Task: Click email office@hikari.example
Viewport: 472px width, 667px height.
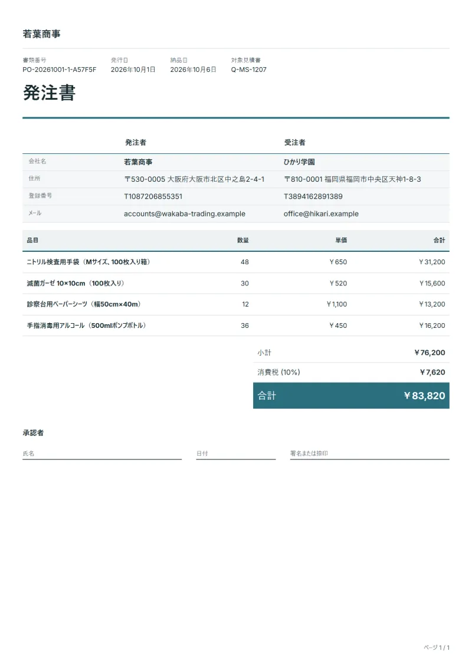Action: 321,214
